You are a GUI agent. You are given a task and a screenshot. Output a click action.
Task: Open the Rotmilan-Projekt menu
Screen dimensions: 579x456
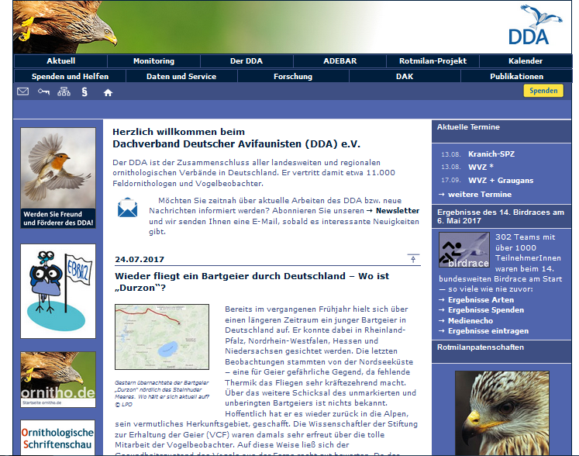[433, 61]
